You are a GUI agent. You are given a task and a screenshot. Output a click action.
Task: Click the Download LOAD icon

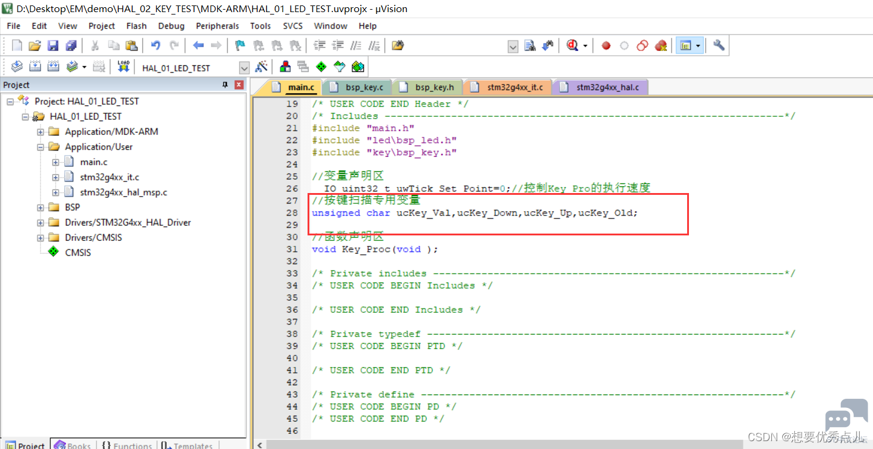[x=124, y=67]
